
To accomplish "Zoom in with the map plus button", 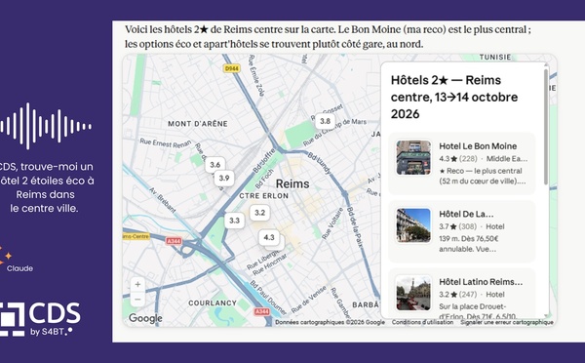I will [137, 285].
